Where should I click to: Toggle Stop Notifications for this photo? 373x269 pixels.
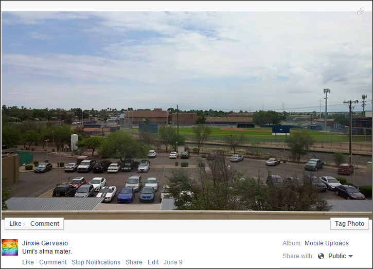(x=96, y=262)
